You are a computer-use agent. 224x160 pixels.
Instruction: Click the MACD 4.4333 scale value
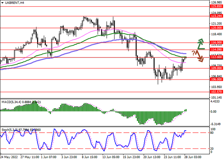[215, 102]
